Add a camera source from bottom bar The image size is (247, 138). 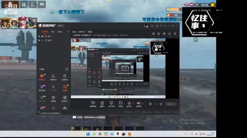click(x=102, y=104)
